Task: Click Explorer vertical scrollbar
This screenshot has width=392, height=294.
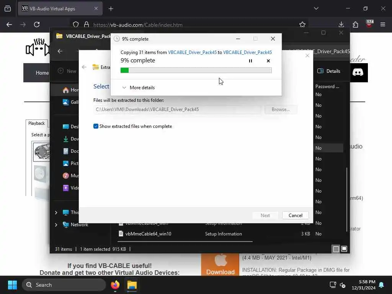Action: (347, 199)
